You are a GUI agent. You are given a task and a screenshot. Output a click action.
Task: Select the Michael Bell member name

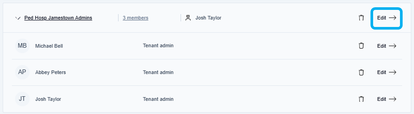pyautogui.click(x=49, y=46)
